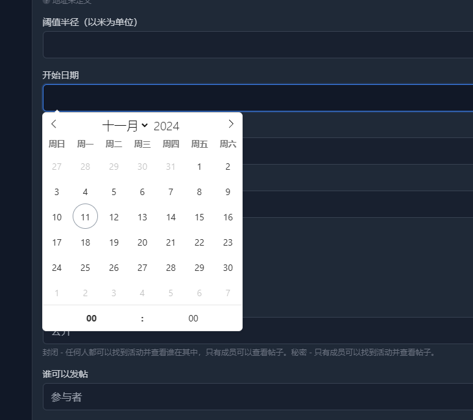Viewport: 473px width, 420px height.
Task: Pick November 1 in calendar
Action: 199,167
